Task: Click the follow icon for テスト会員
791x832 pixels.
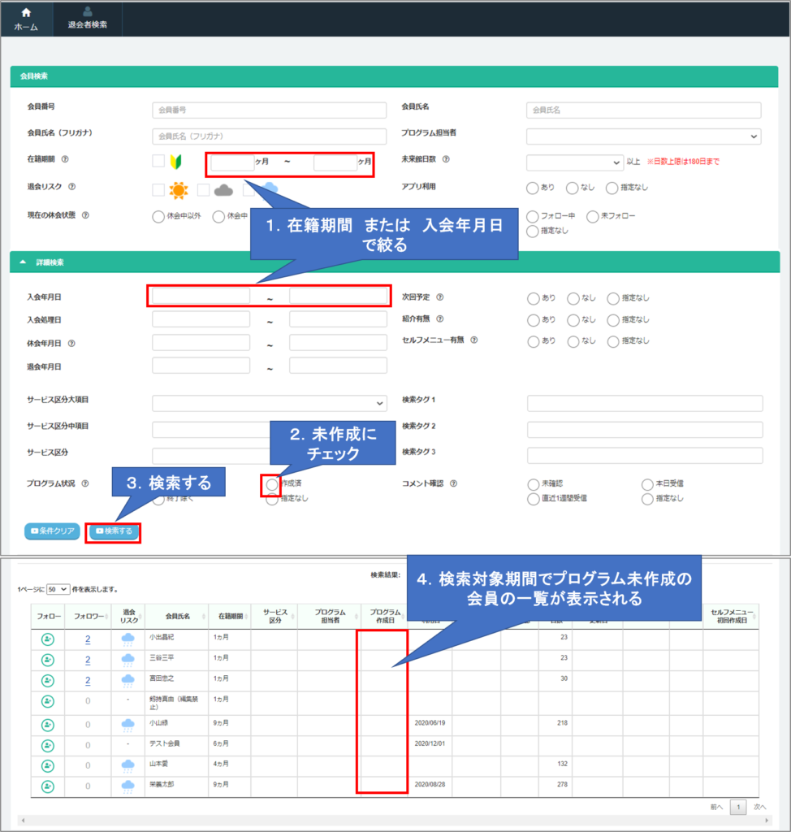Action: click(x=47, y=744)
